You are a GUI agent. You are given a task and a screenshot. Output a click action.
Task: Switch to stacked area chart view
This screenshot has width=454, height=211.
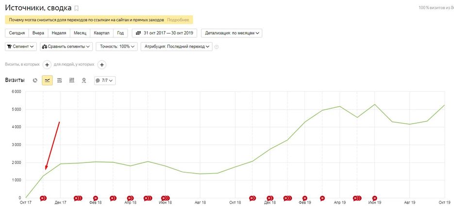pyautogui.click(x=59, y=81)
